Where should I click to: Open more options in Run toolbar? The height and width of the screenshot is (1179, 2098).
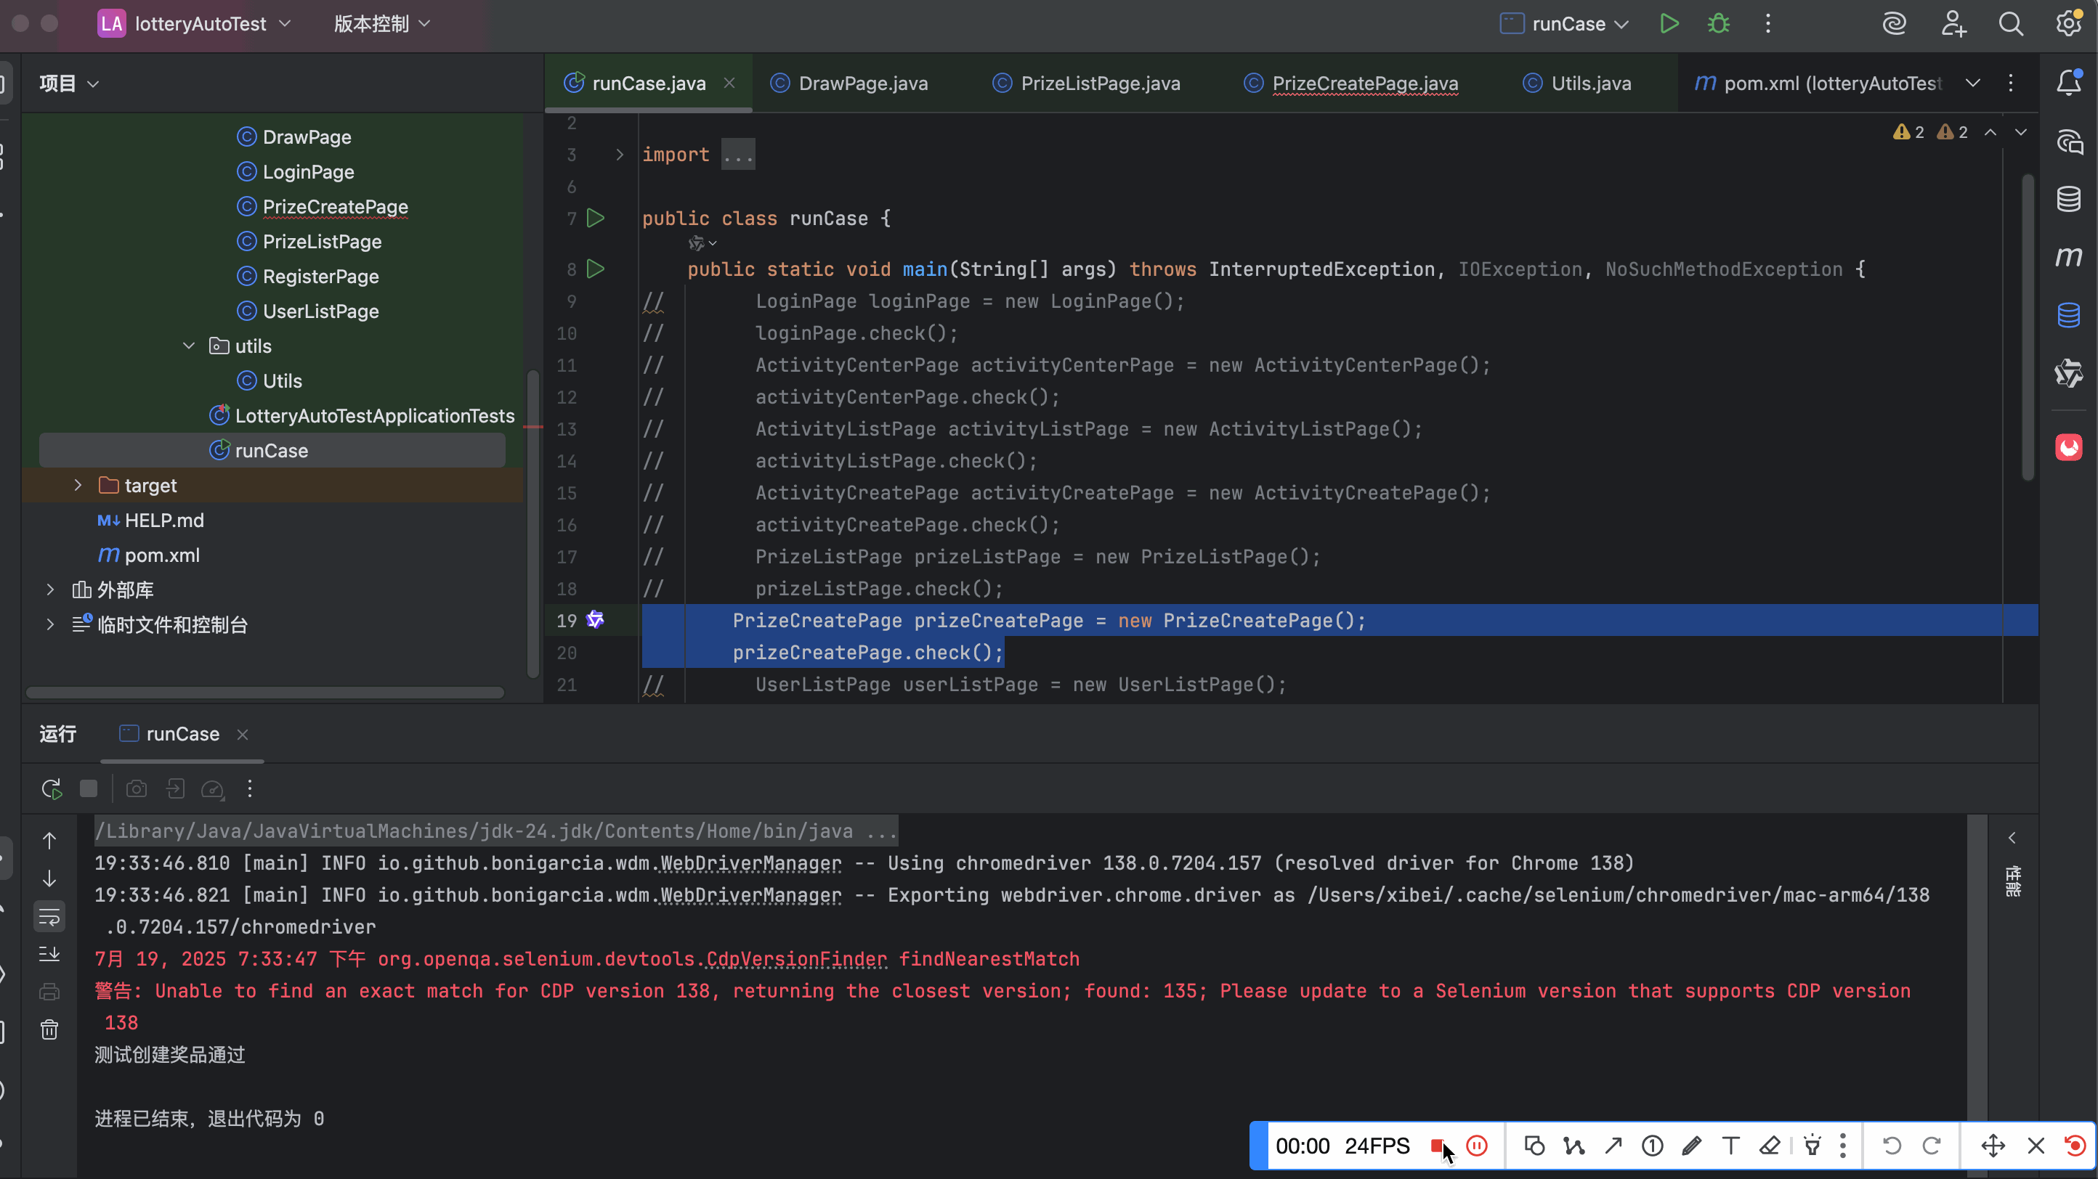pyautogui.click(x=250, y=788)
